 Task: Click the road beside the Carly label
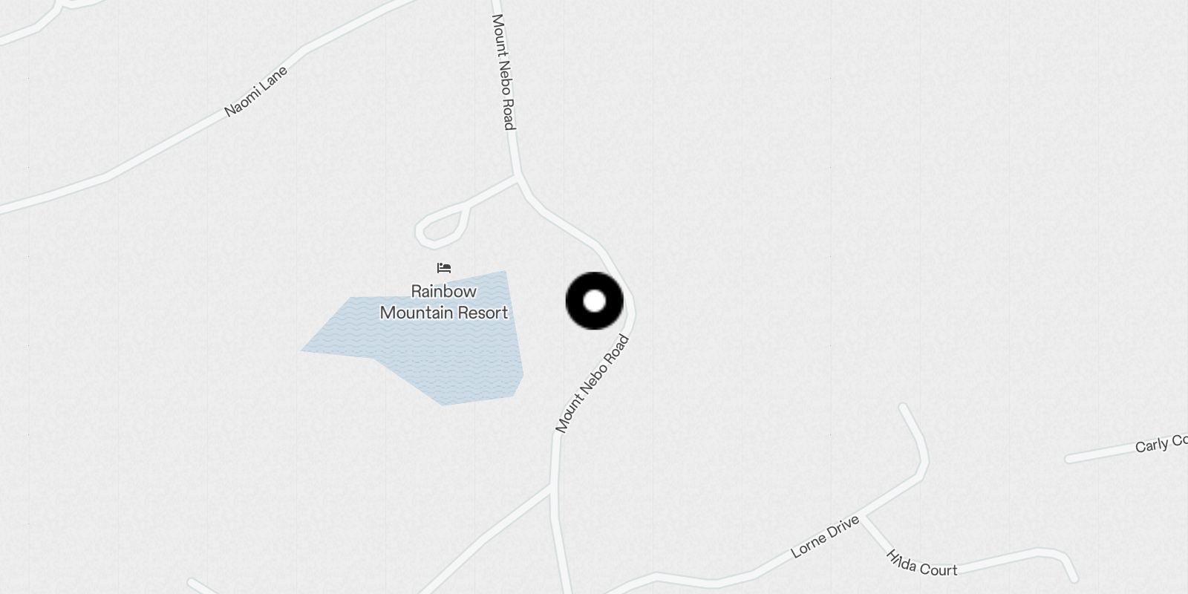click(x=1099, y=453)
